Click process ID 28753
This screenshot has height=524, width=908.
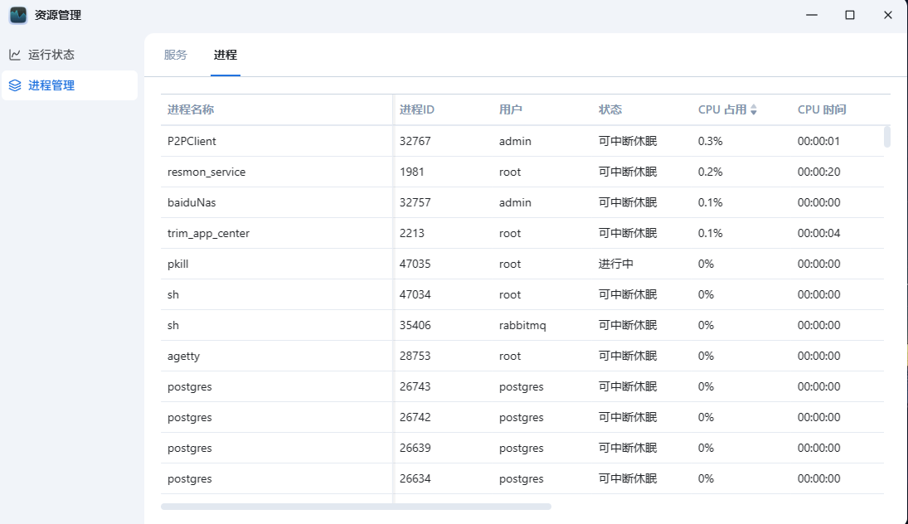[415, 356]
